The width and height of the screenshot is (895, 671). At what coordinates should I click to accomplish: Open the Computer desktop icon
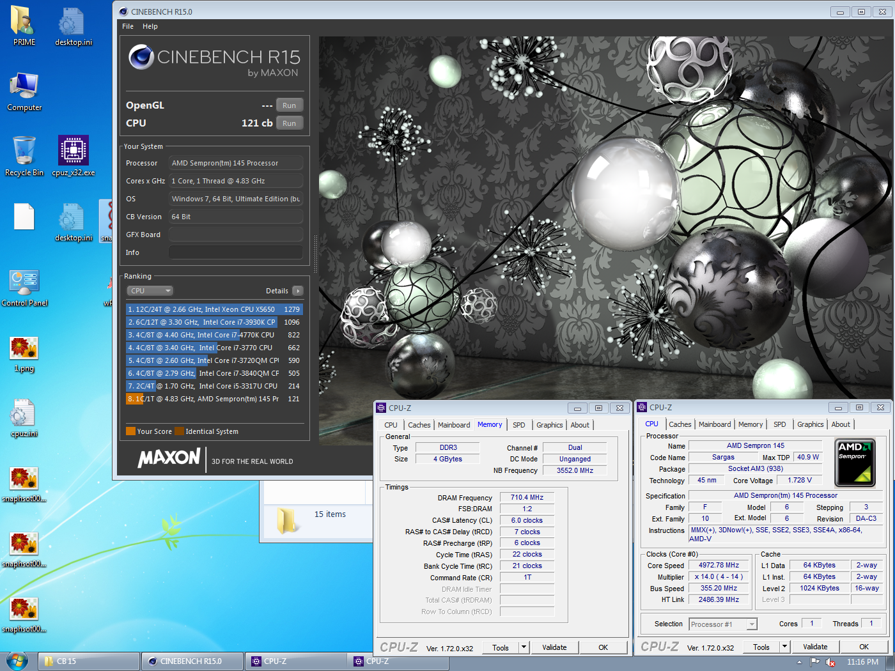(24, 91)
